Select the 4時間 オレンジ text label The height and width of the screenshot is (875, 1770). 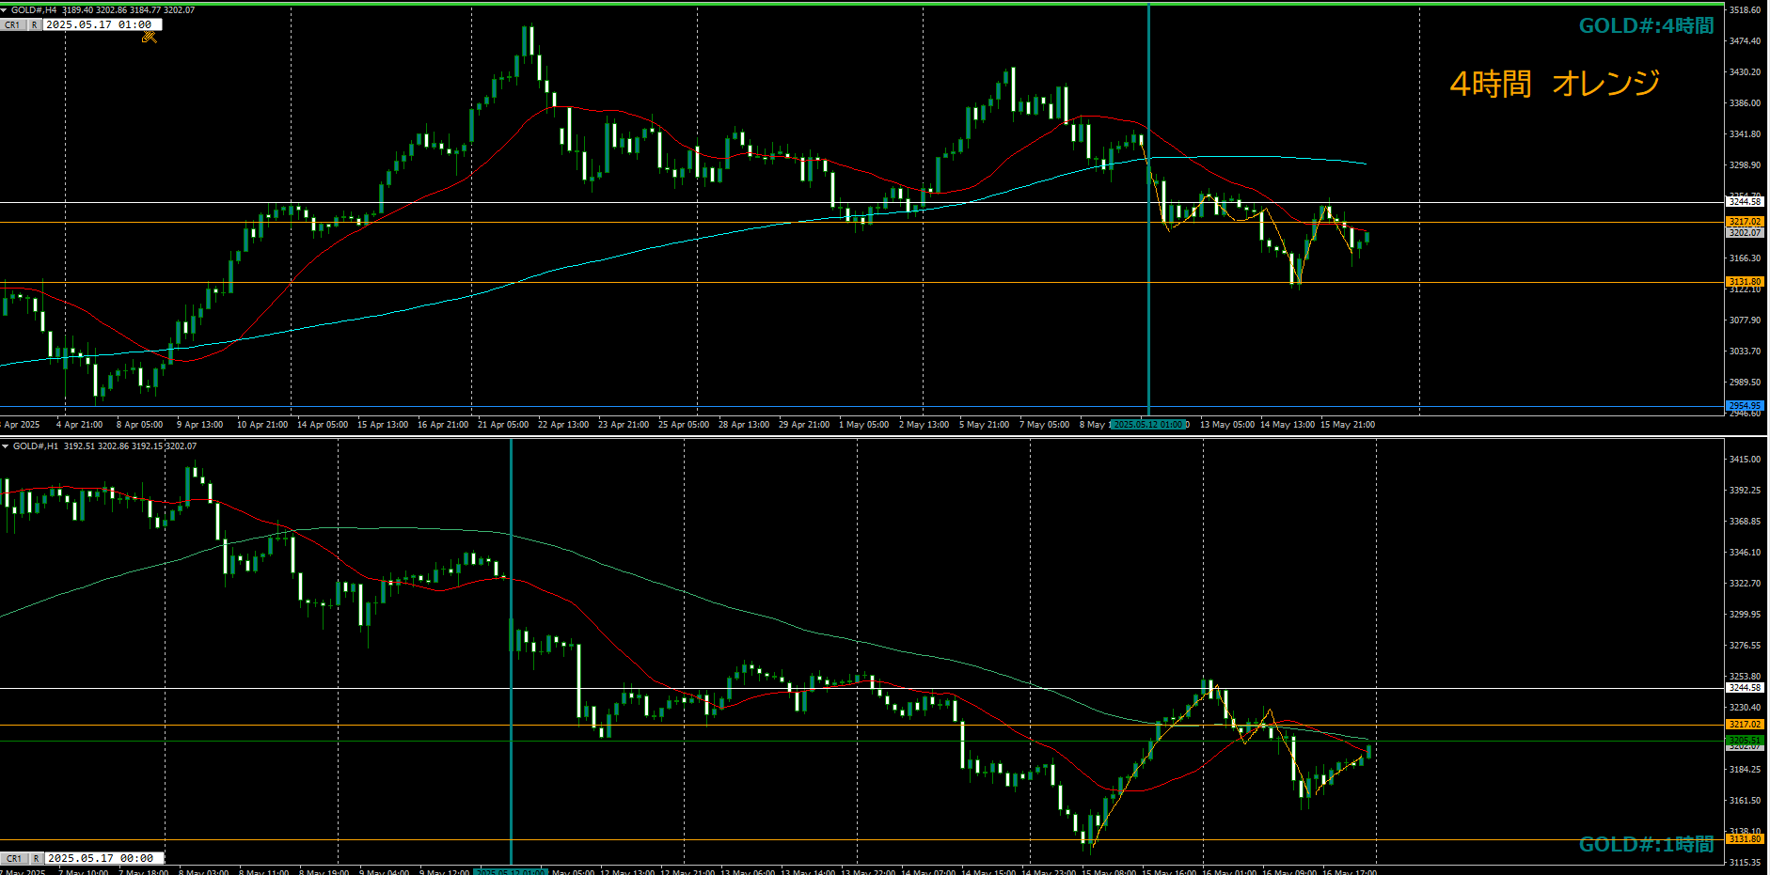(x=1555, y=84)
